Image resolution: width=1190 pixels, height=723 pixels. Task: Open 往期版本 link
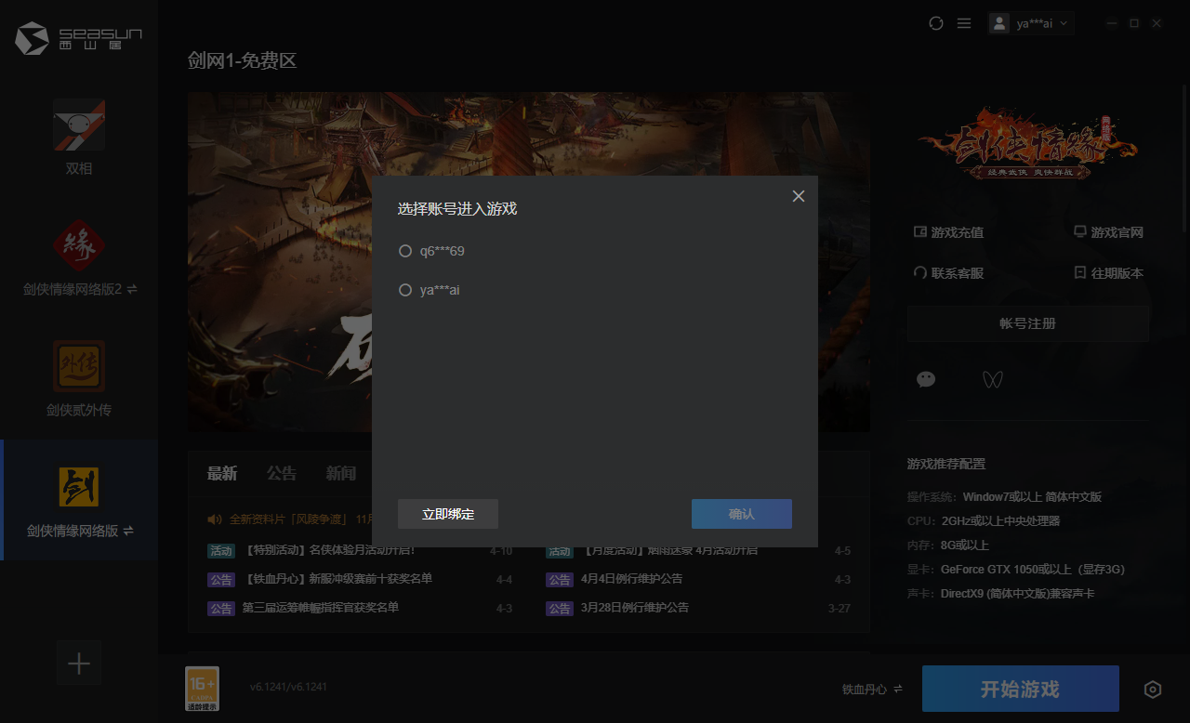(1108, 273)
